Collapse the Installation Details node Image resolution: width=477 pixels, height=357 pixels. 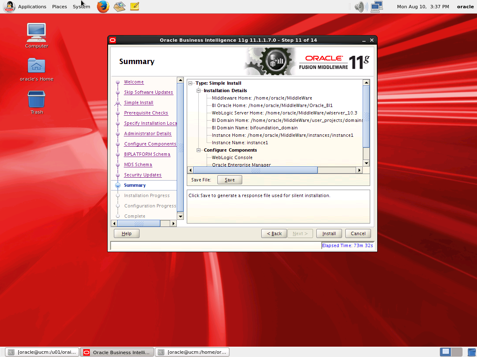tap(199, 90)
